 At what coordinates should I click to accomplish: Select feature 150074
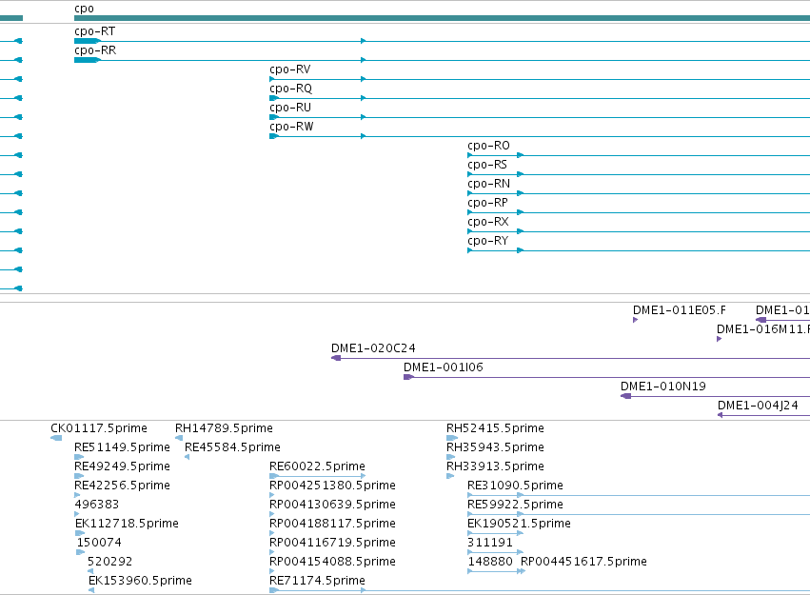click(99, 543)
